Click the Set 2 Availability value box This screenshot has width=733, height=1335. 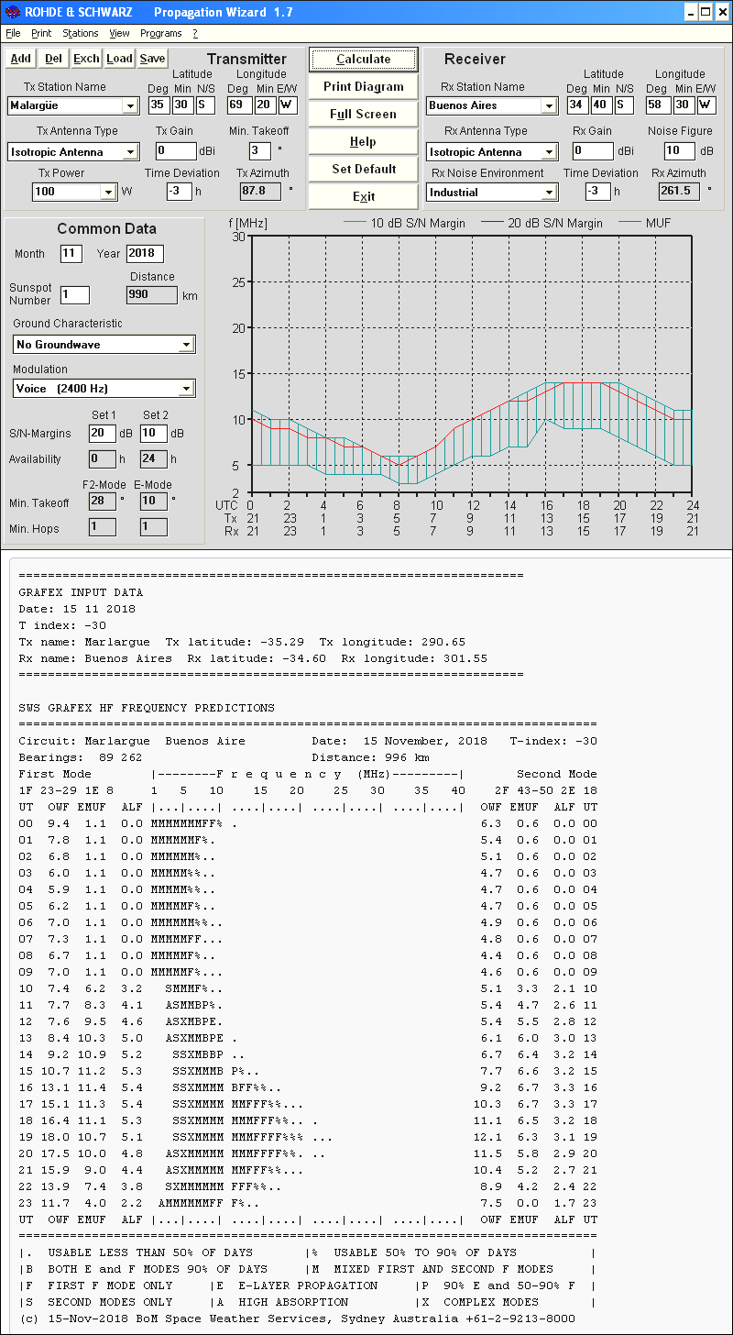(x=154, y=459)
